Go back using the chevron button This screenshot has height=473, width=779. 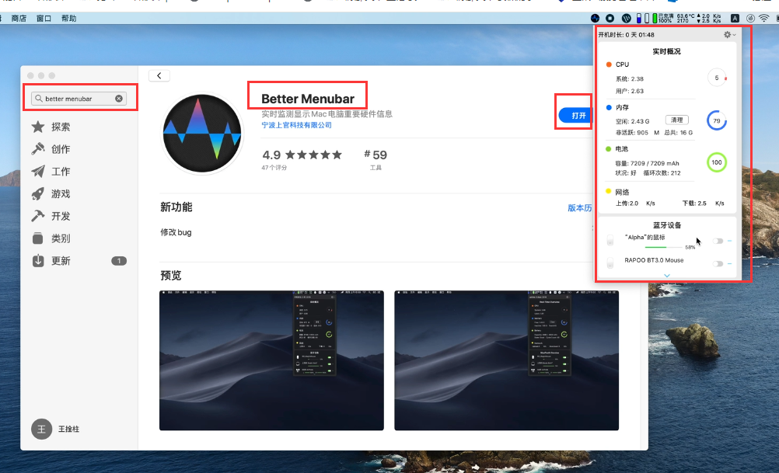pos(159,75)
